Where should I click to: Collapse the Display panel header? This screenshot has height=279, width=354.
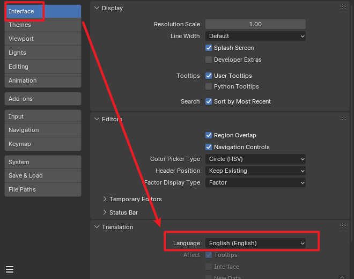tap(112, 8)
